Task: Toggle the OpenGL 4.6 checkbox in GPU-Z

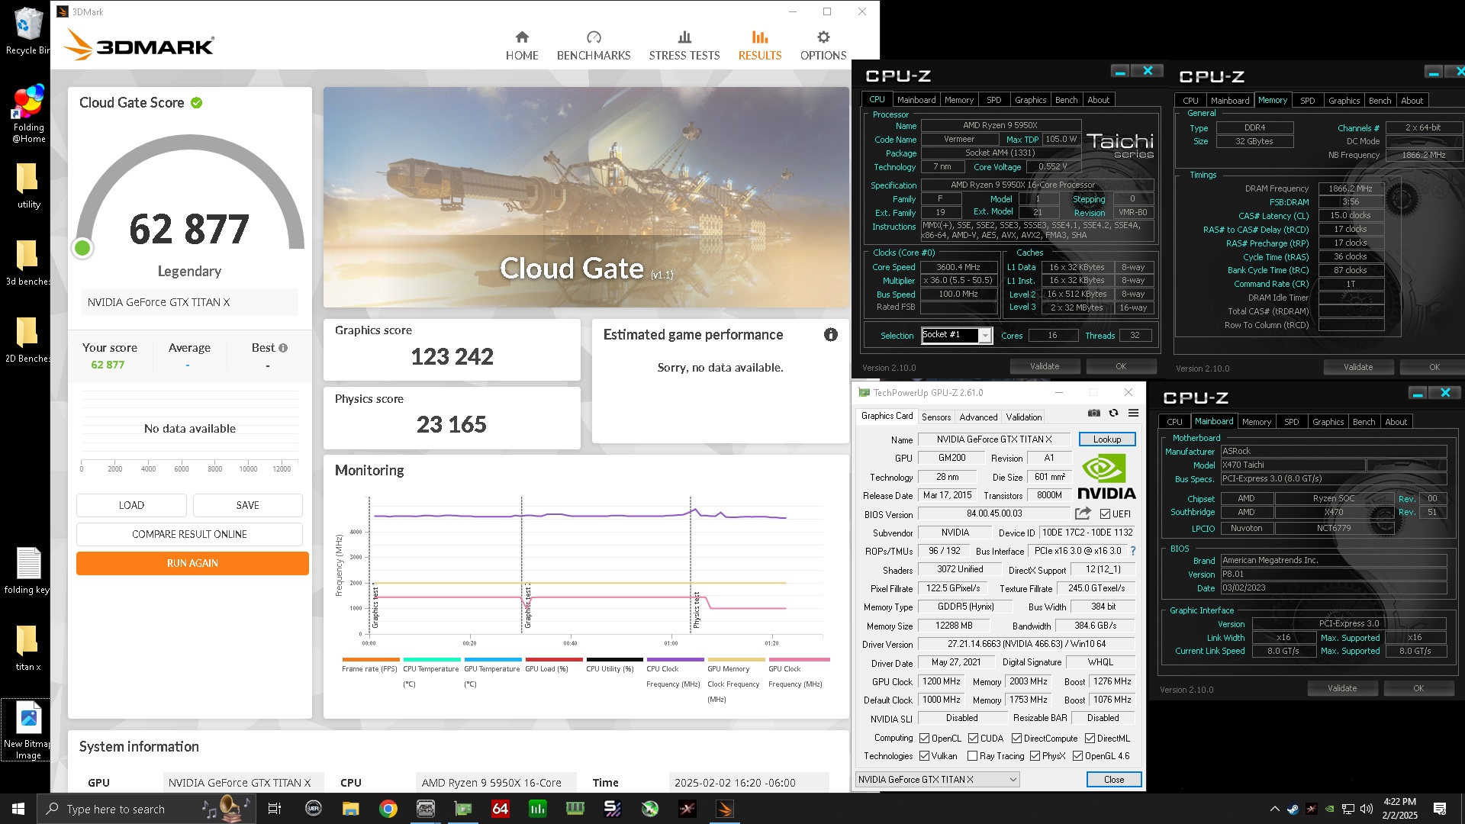Action: click(1077, 756)
